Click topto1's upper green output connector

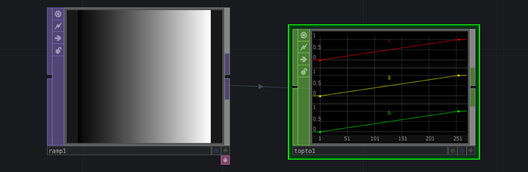pyautogui.click(x=473, y=77)
